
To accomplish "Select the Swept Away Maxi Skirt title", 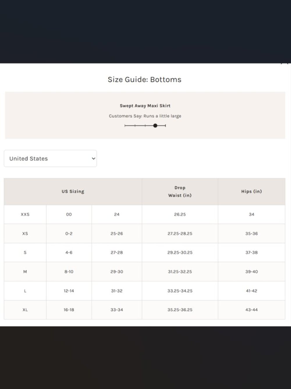I will tap(145, 106).
